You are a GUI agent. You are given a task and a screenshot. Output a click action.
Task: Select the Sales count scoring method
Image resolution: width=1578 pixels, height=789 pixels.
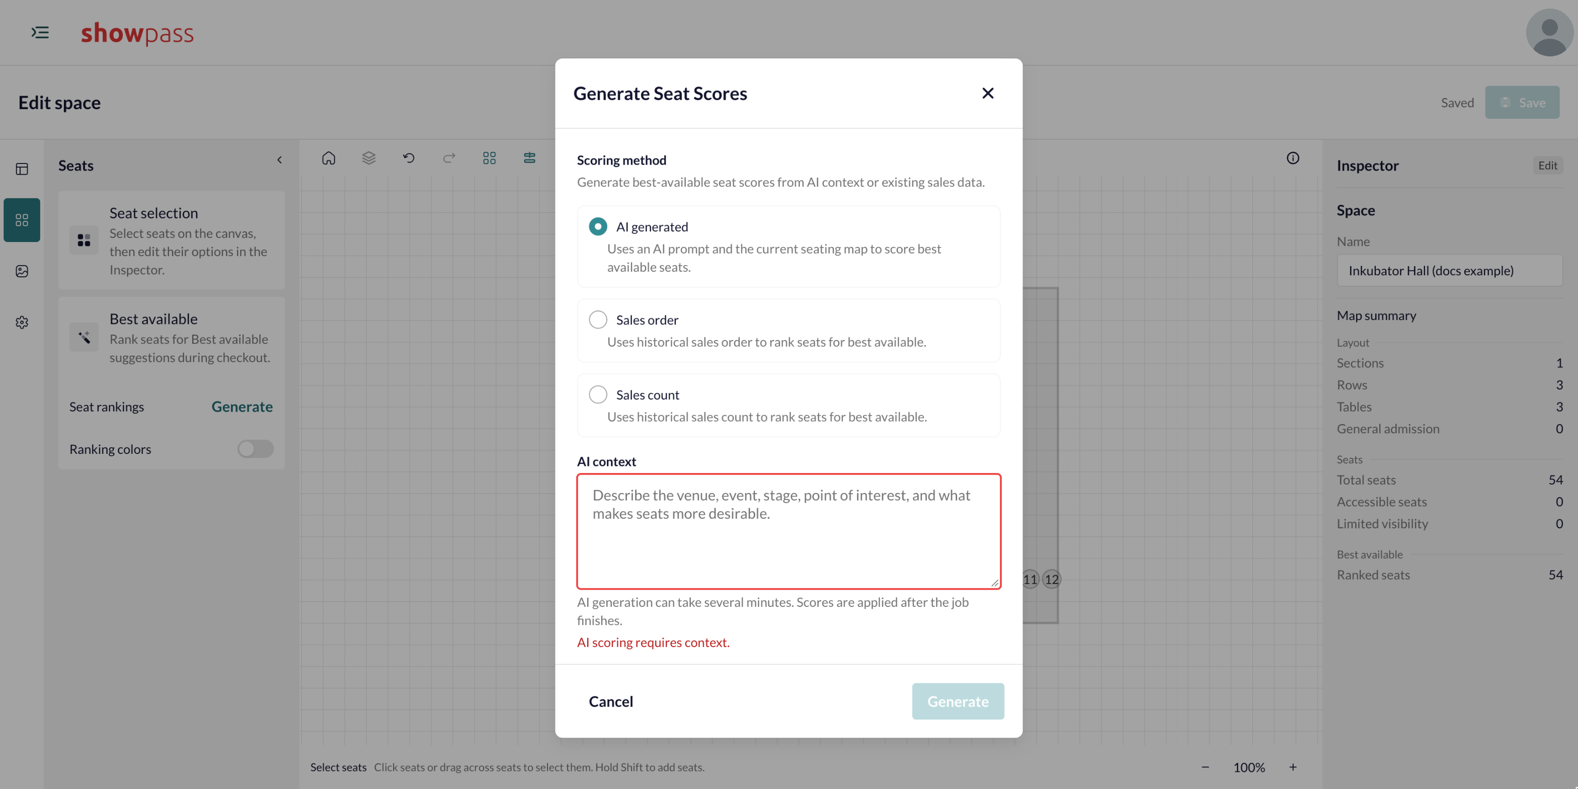(597, 395)
